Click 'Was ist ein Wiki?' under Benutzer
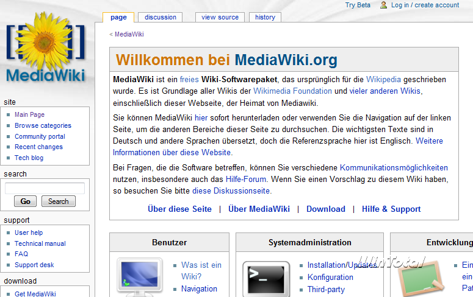This screenshot has height=297, width=473. coord(201,271)
